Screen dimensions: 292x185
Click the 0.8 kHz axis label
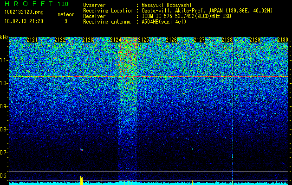click(3, 129)
